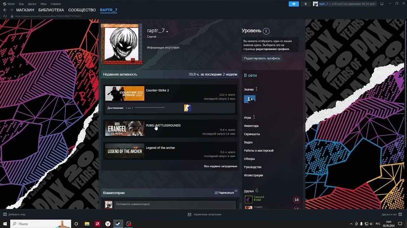Click the Counter-Strike 2 achievements progress bar

coord(150,108)
